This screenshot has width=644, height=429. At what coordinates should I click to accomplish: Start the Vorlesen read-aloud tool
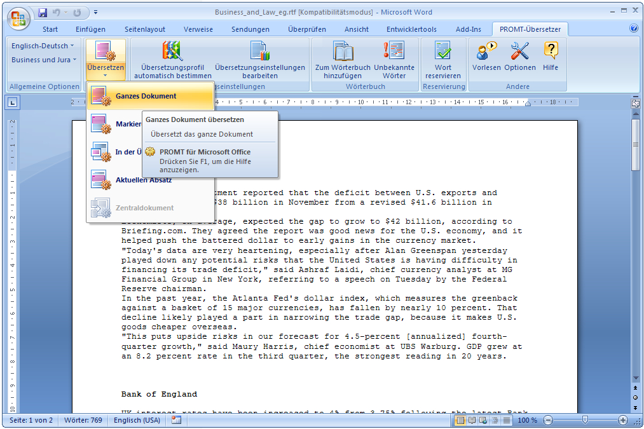point(486,51)
